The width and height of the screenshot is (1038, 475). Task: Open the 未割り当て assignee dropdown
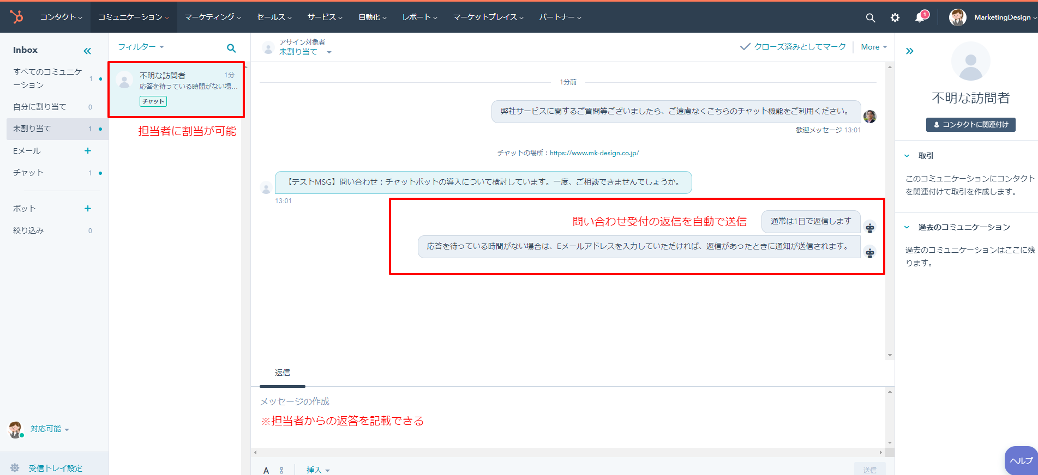coord(305,52)
